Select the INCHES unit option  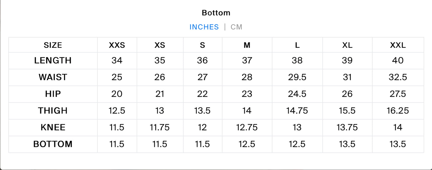click(x=204, y=27)
